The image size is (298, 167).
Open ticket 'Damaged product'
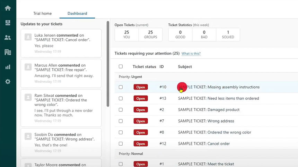click(209, 110)
